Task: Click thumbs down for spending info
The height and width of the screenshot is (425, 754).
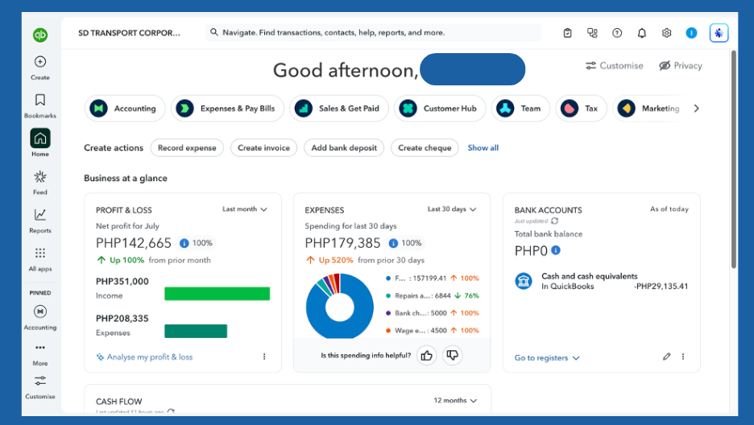Action: pyautogui.click(x=453, y=355)
